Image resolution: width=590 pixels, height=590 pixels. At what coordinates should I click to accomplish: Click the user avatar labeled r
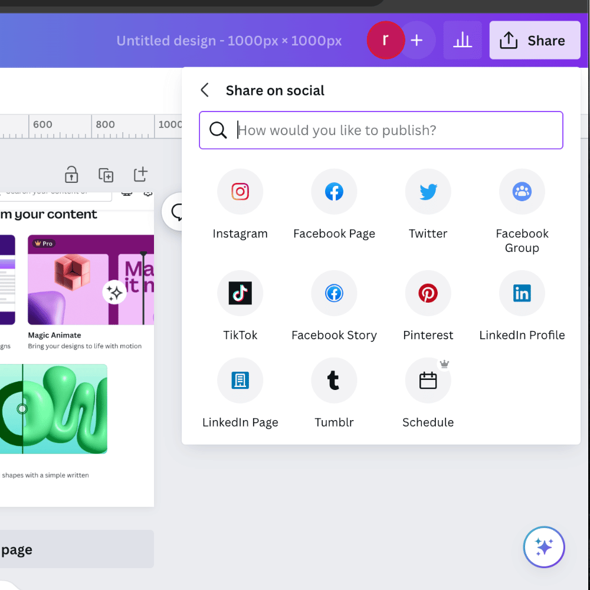385,40
